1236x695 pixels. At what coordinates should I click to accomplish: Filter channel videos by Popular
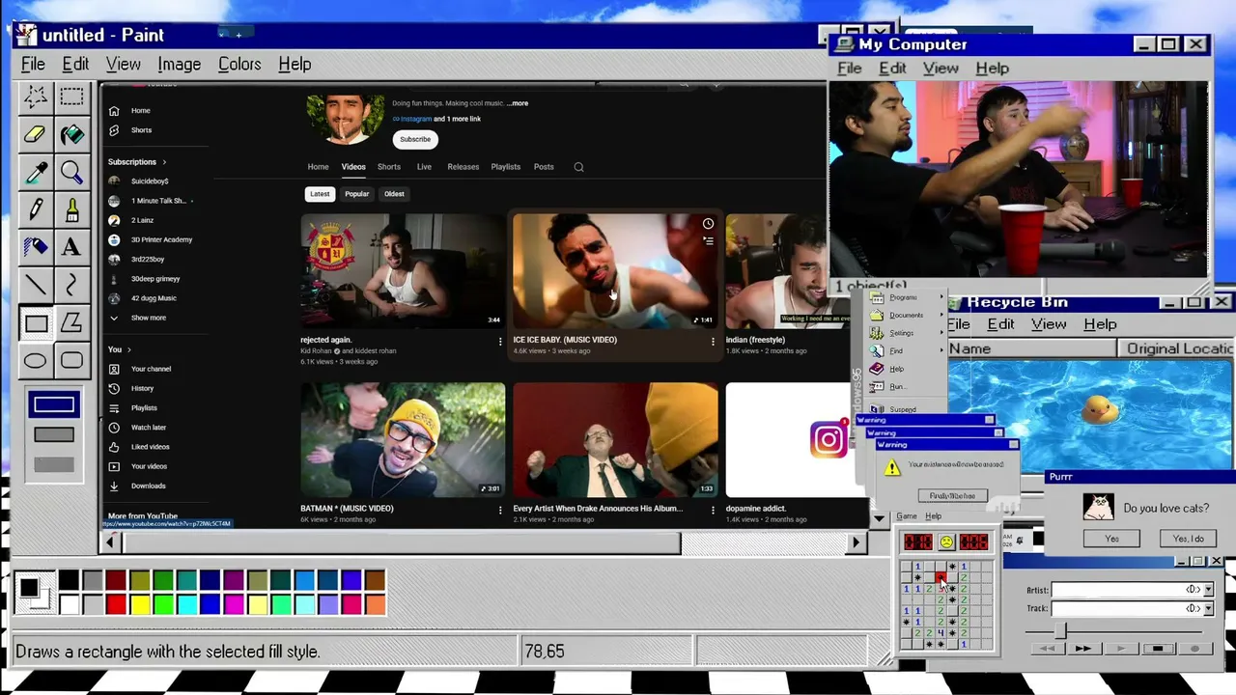click(x=357, y=194)
